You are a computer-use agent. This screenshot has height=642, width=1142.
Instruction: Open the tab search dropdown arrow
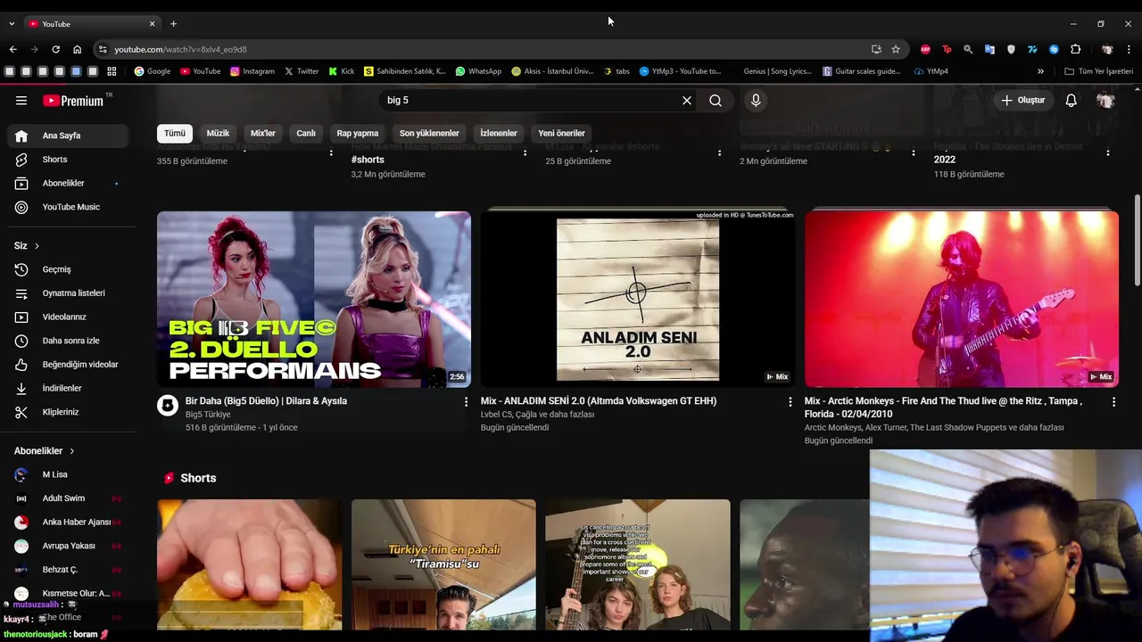(12, 24)
